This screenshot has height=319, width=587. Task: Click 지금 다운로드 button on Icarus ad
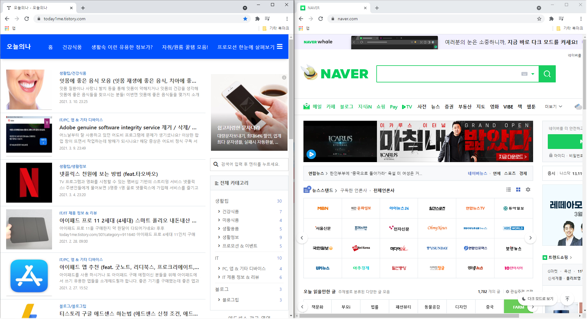(x=513, y=157)
